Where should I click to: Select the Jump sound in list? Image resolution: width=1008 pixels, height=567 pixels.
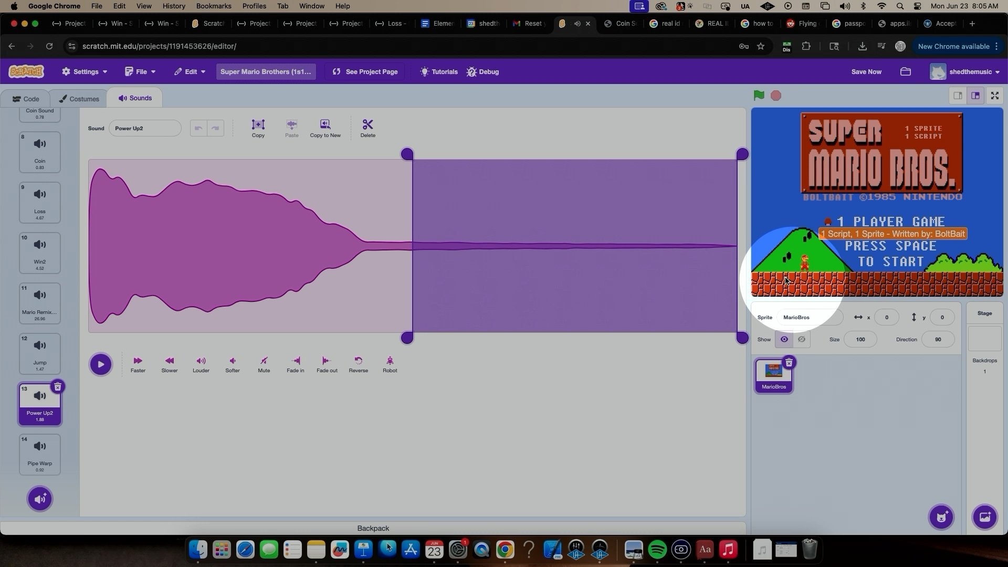click(40, 354)
